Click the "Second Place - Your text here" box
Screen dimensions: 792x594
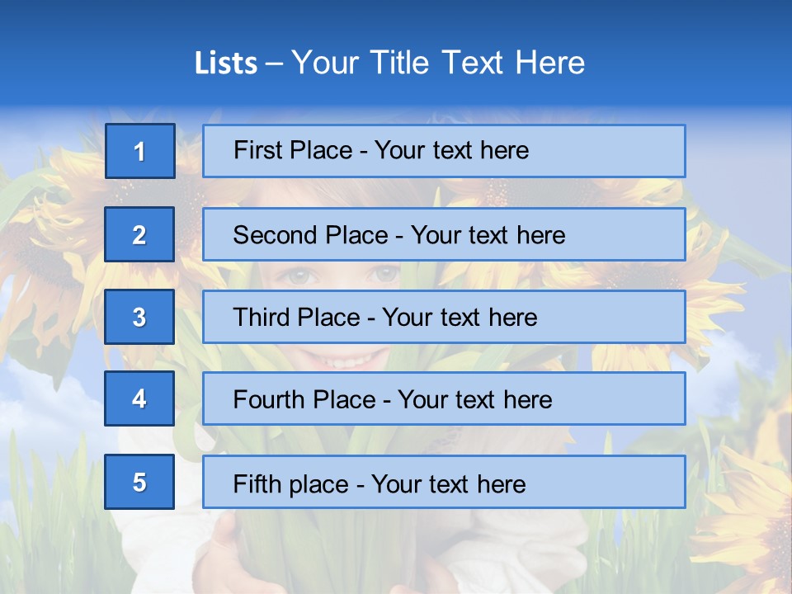point(444,234)
